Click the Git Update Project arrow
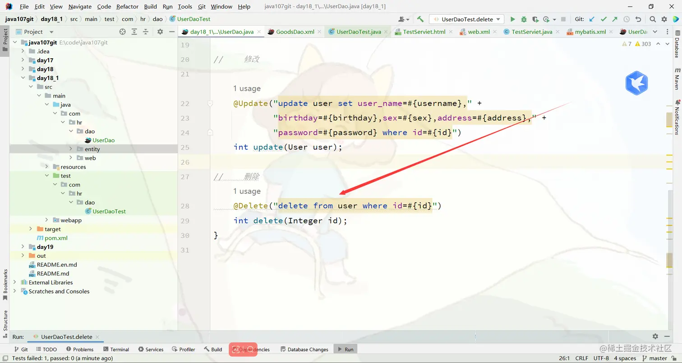682x363 pixels. pos(592,19)
